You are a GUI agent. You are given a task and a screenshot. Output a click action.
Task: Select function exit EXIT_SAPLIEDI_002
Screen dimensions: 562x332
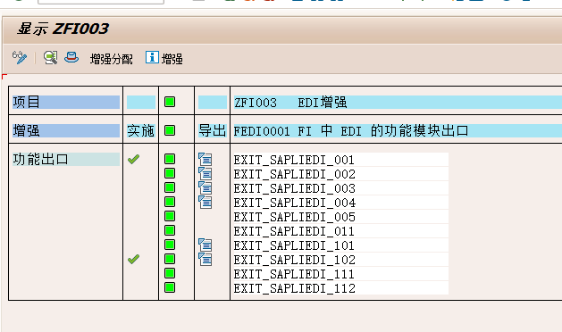pos(340,174)
